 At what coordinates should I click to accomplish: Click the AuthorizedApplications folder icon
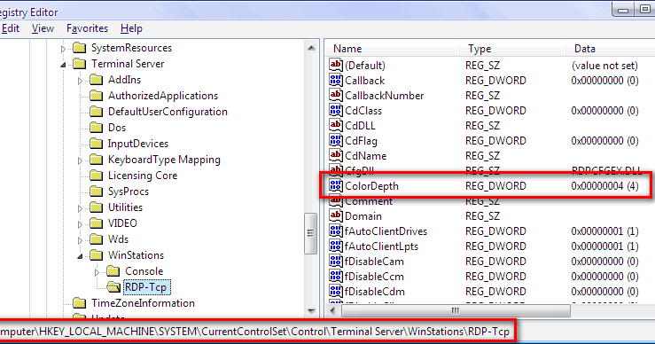click(x=96, y=96)
